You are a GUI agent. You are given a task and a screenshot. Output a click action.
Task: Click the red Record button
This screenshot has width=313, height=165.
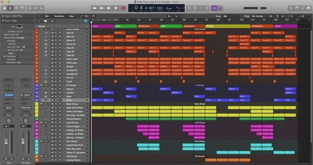pos(123,8)
